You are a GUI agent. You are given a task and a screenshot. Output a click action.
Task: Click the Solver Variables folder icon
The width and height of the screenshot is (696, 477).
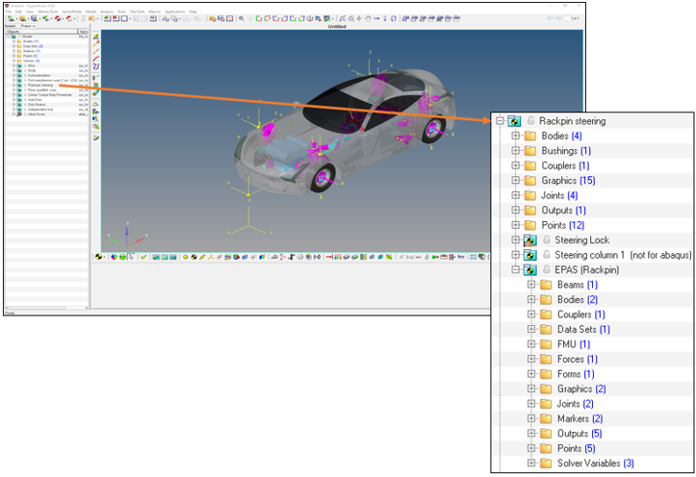546,464
